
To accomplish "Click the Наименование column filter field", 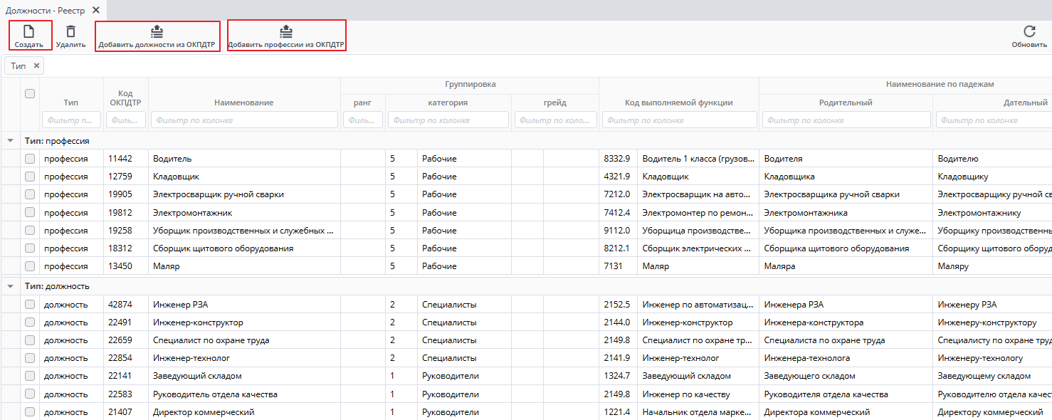I will click(244, 120).
